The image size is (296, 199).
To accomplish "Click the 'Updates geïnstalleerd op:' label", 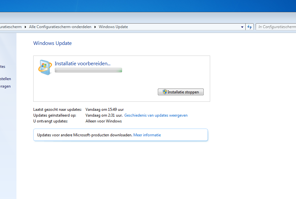I will [55, 115].
